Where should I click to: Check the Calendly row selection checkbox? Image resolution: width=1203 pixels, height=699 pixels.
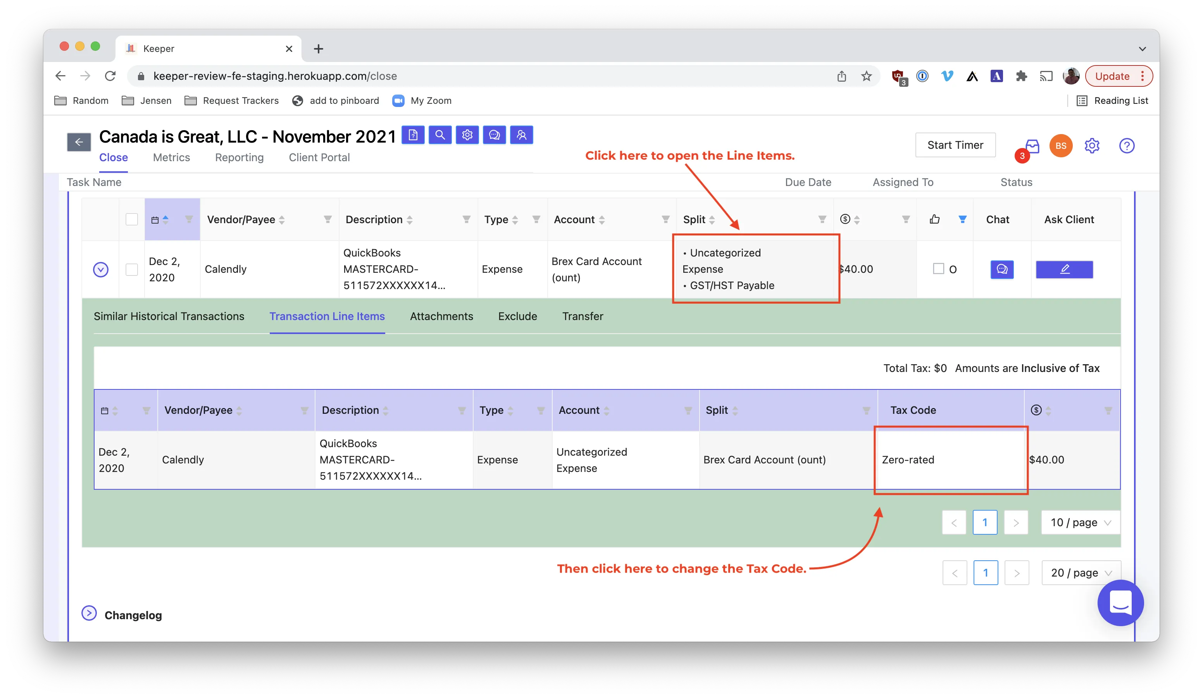coord(131,269)
